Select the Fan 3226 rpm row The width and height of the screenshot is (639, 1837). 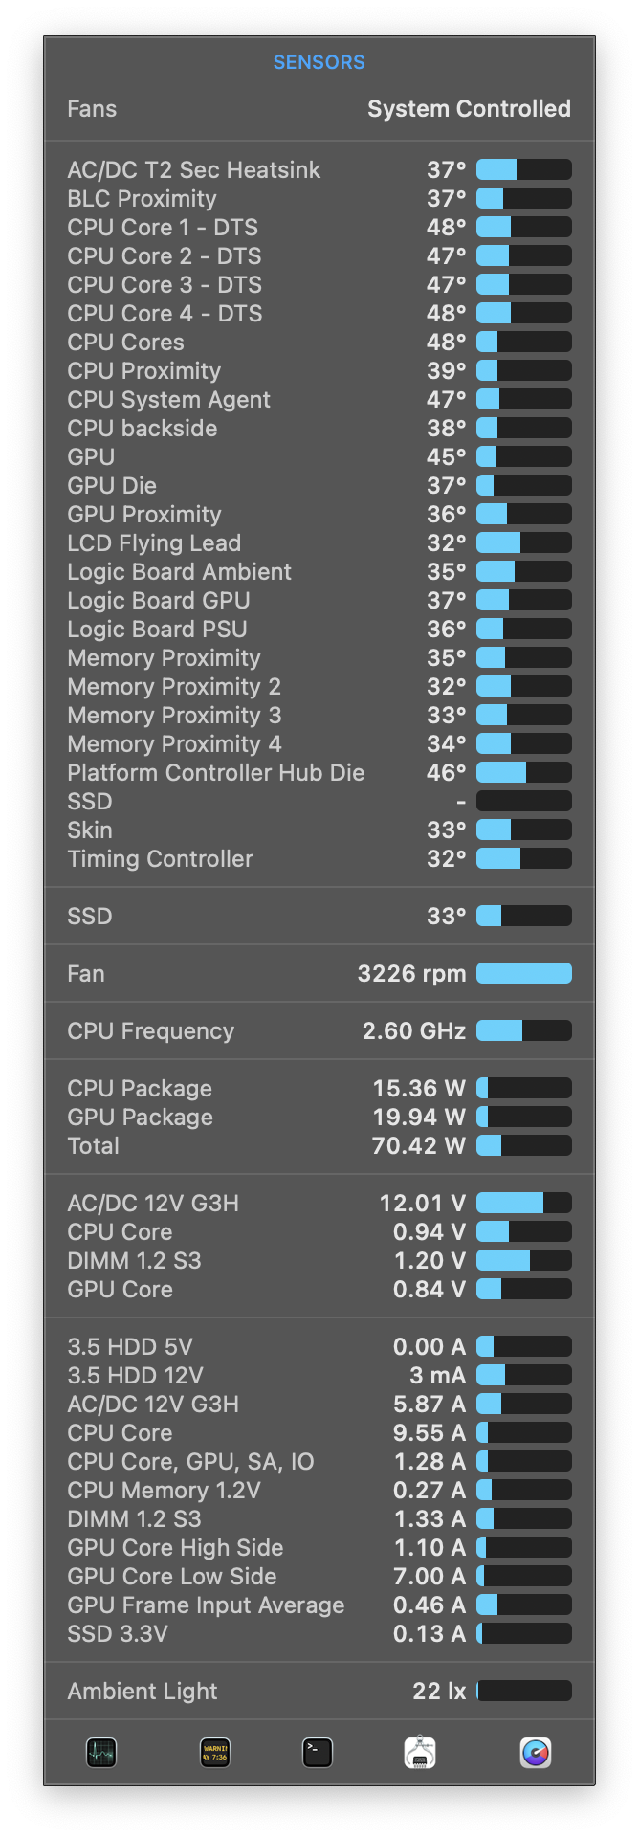[319, 974]
